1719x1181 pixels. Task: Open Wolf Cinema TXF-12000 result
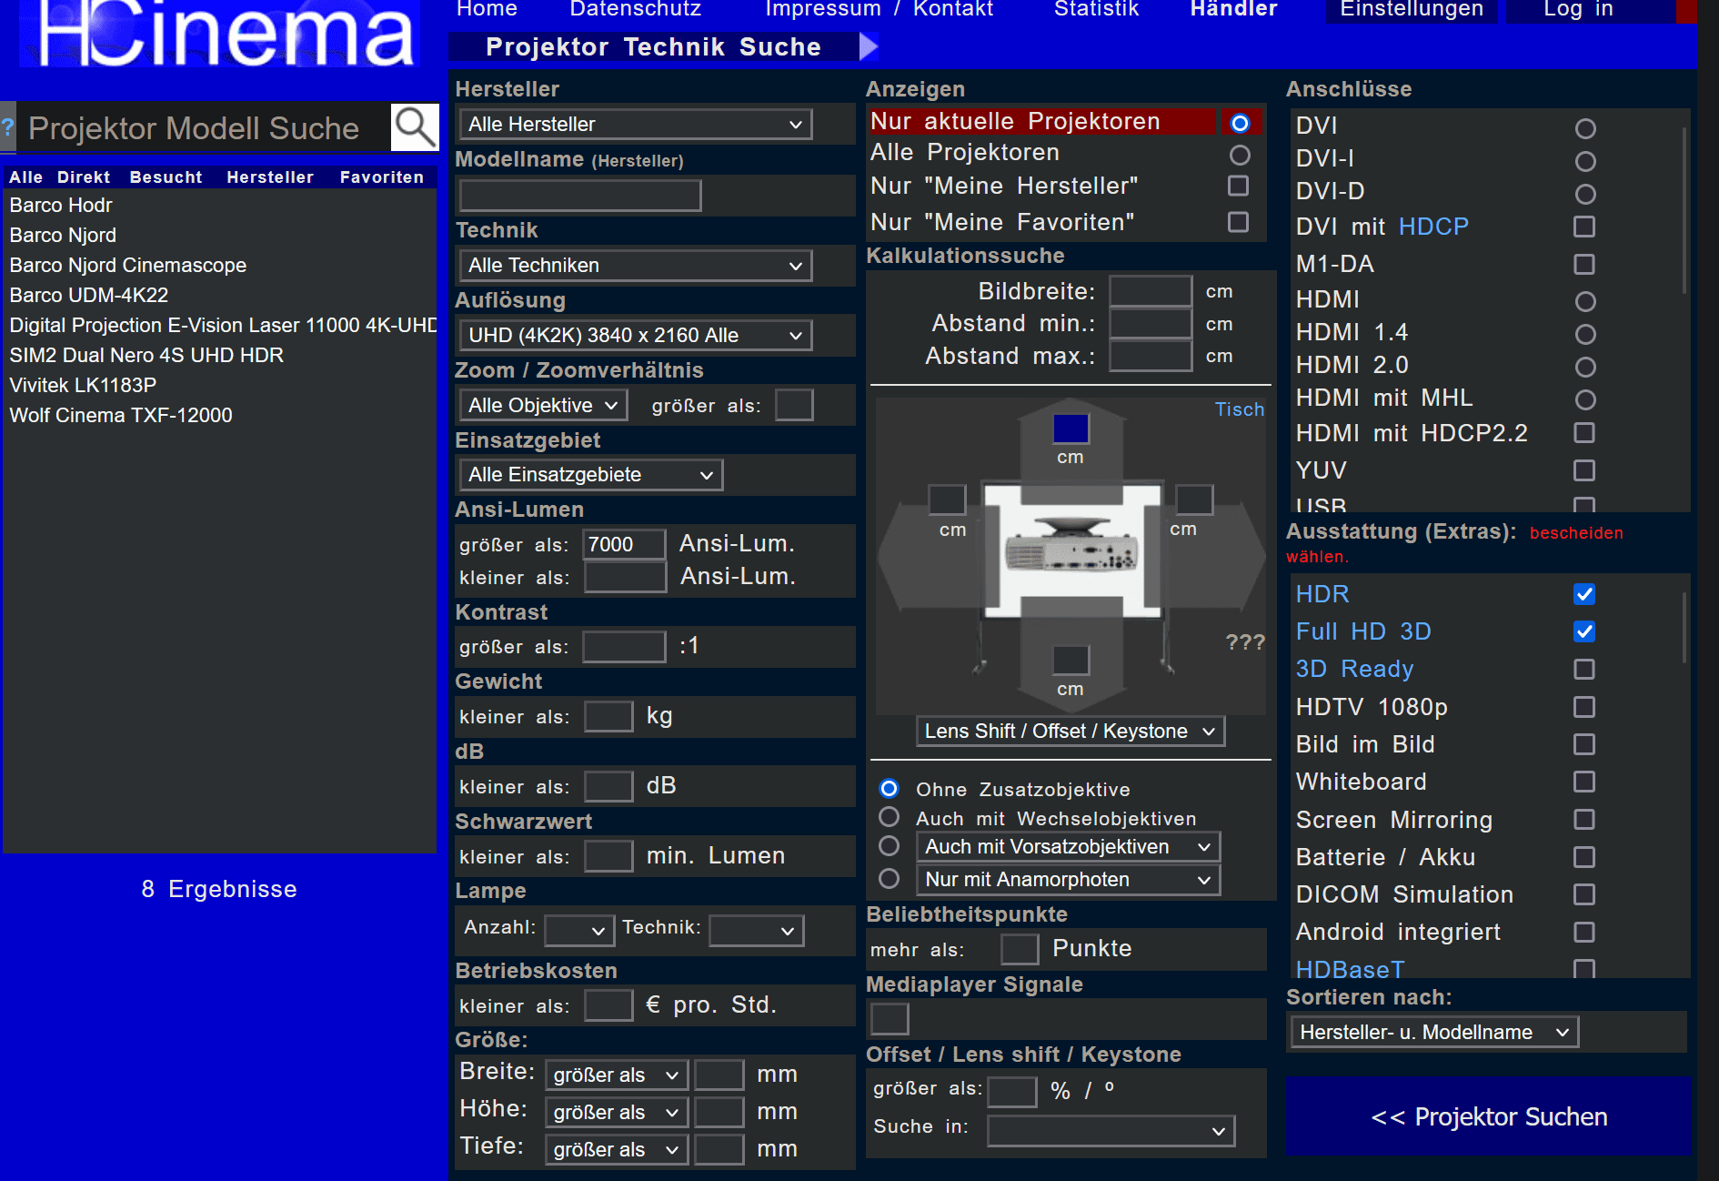click(121, 416)
